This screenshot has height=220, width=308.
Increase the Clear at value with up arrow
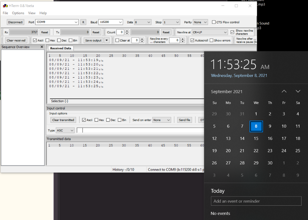[142, 39]
